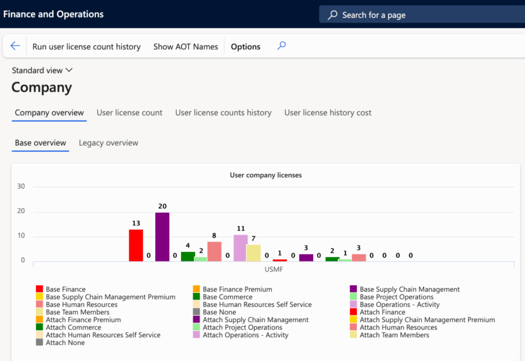525x361 pixels.
Task: Click the back arrow icon
Action: click(15, 46)
